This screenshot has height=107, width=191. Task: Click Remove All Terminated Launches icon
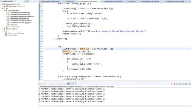point(180,84)
